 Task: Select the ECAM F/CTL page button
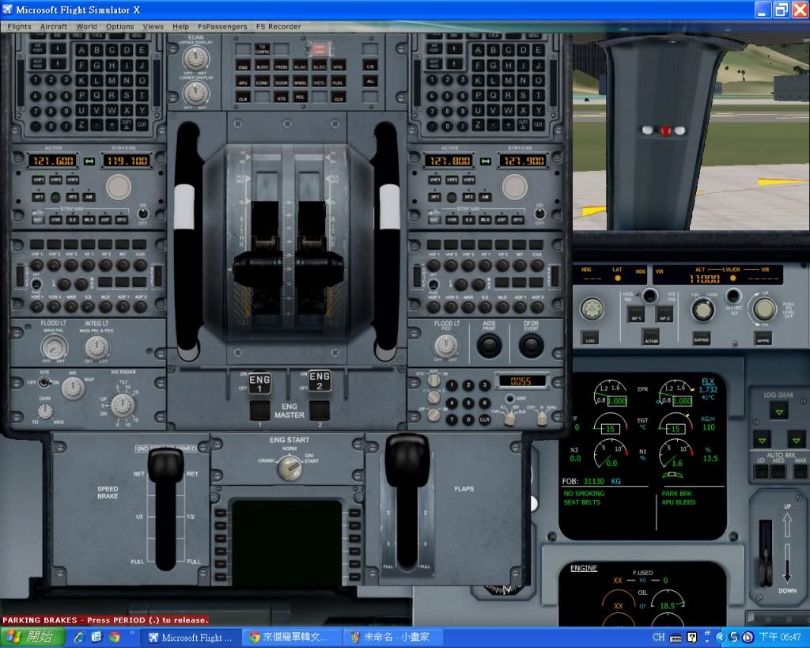point(320,82)
